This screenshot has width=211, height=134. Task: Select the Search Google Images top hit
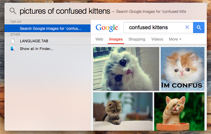(47, 28)
